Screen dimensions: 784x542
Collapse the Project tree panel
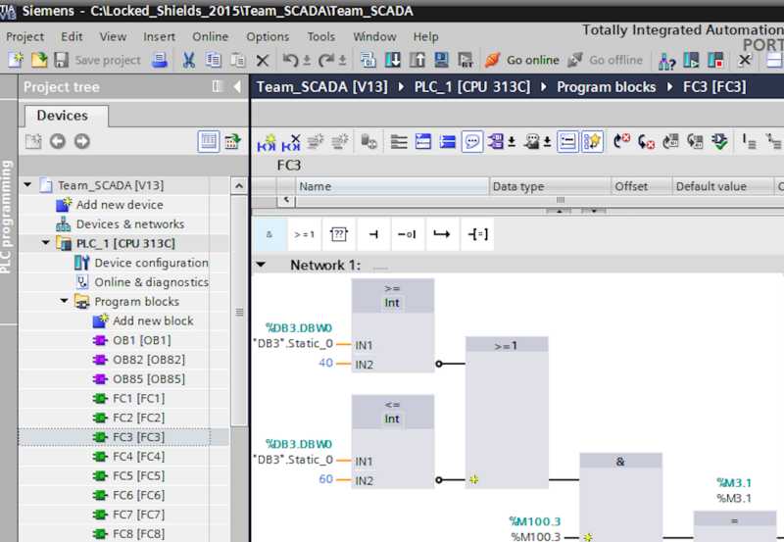237,87
